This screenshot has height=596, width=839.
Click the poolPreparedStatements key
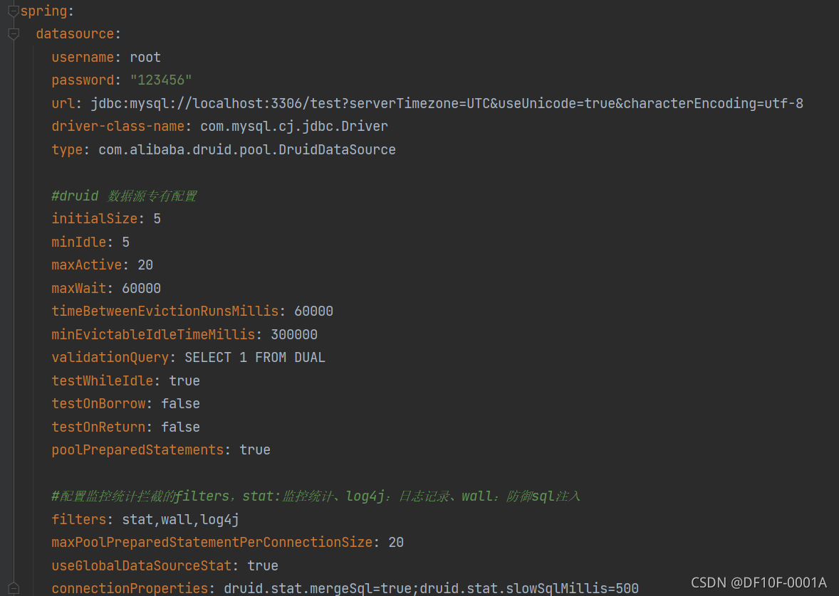pyautogui.click(x=137, y=449)
